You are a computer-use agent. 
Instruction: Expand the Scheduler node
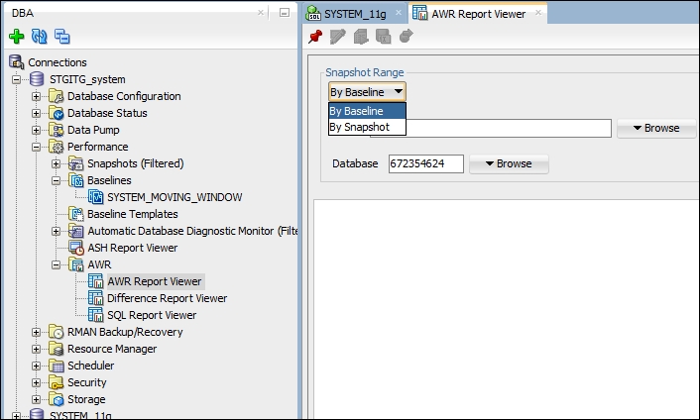coord(36,367)
